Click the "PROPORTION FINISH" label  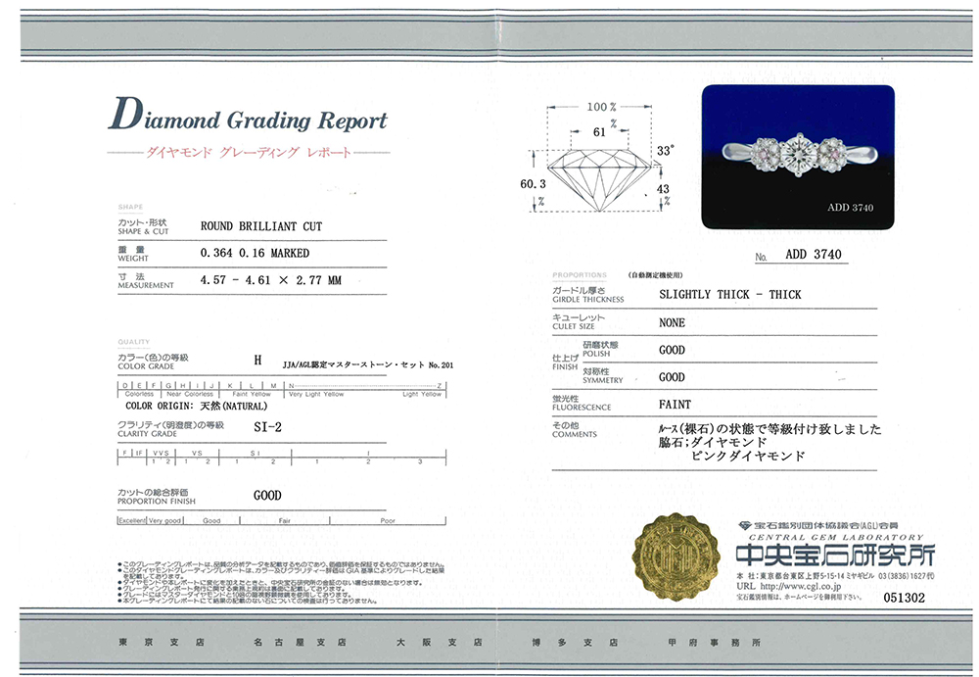click(x=157, y=502)
